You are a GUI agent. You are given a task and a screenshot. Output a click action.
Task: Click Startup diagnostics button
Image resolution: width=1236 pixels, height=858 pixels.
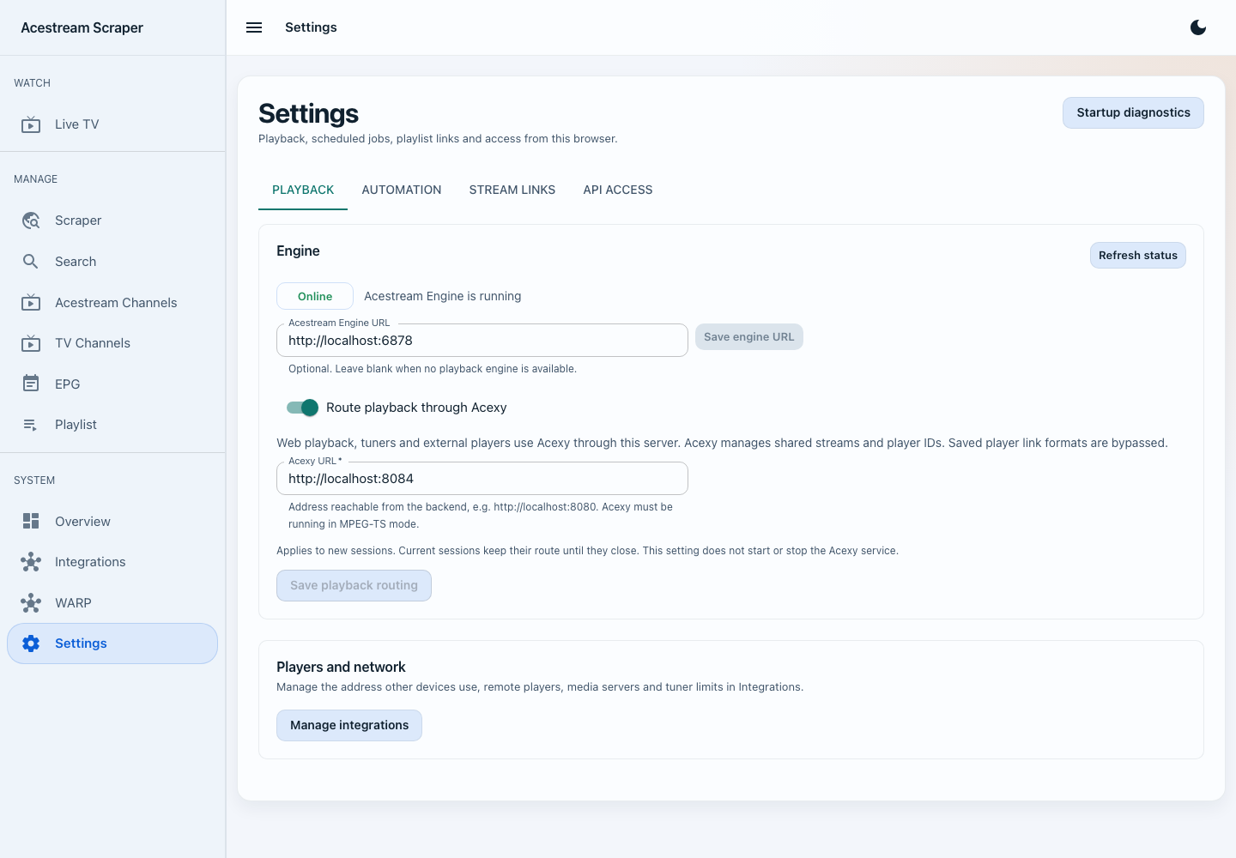point(1133,112)
